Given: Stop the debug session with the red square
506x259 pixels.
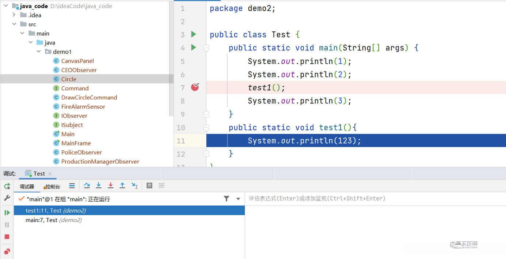Looking at the screenshot, I should [7, 237].
